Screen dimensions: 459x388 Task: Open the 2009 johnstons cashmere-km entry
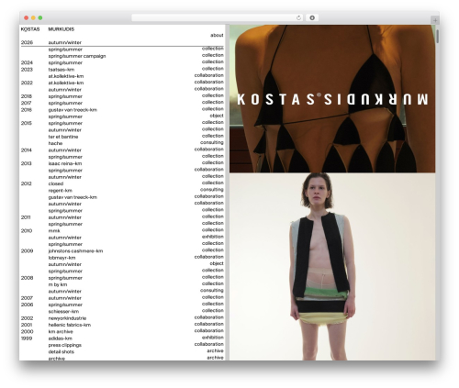[75, 251]
